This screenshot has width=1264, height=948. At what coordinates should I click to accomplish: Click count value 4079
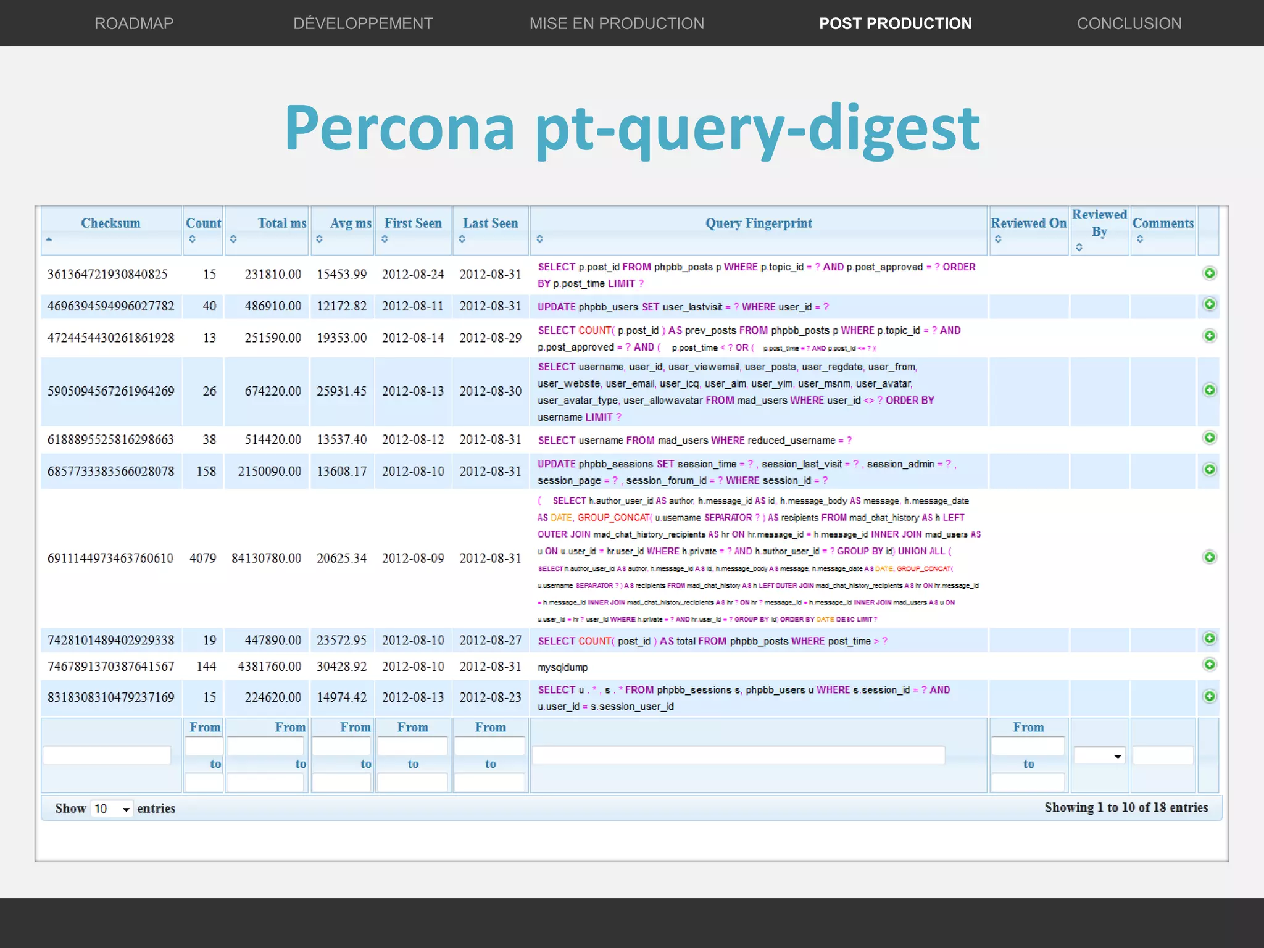click(202, 558)
